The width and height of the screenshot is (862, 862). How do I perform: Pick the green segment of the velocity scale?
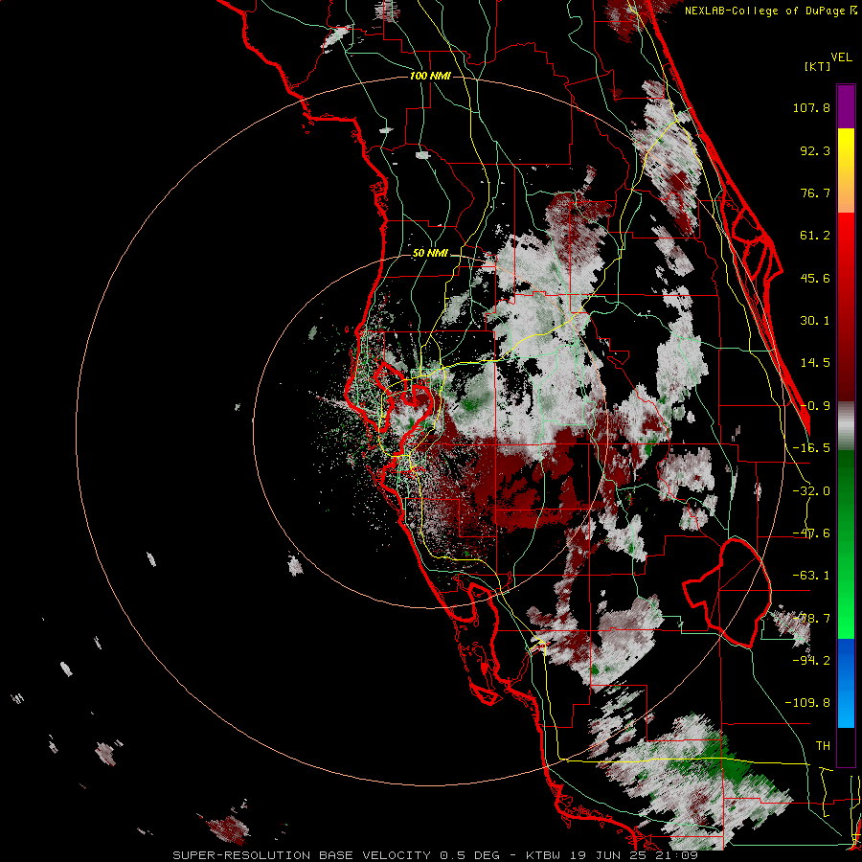tap(846, 544)
